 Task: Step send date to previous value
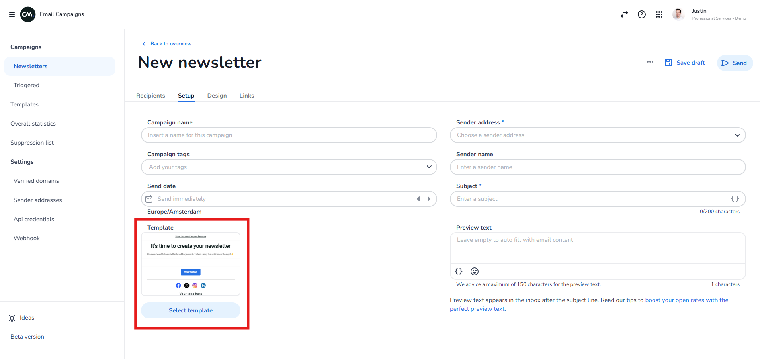coord(418,199)
